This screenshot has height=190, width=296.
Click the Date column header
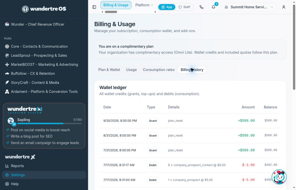(x=107, y=107)
